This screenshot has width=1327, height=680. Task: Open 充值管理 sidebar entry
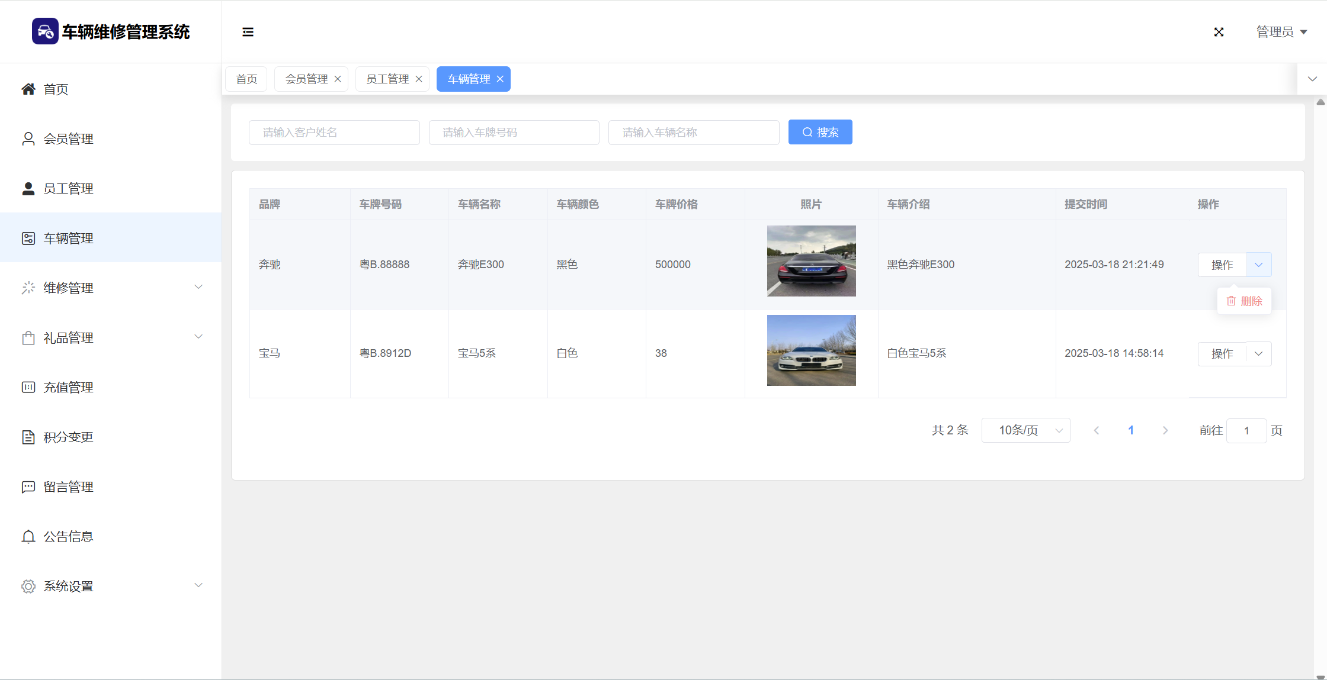coord(68,388)
